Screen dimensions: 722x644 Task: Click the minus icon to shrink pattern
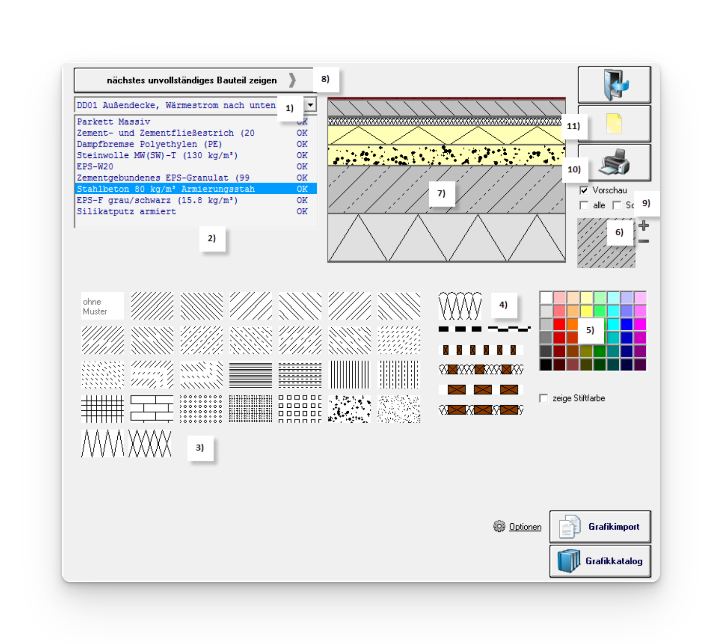click(x=644, y=241)
